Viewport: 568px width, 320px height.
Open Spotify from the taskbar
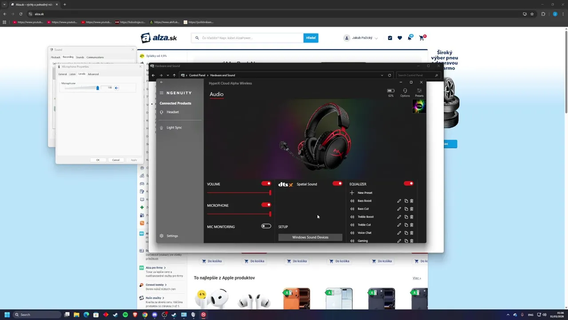pyautogui.click(x=125, y=315)
